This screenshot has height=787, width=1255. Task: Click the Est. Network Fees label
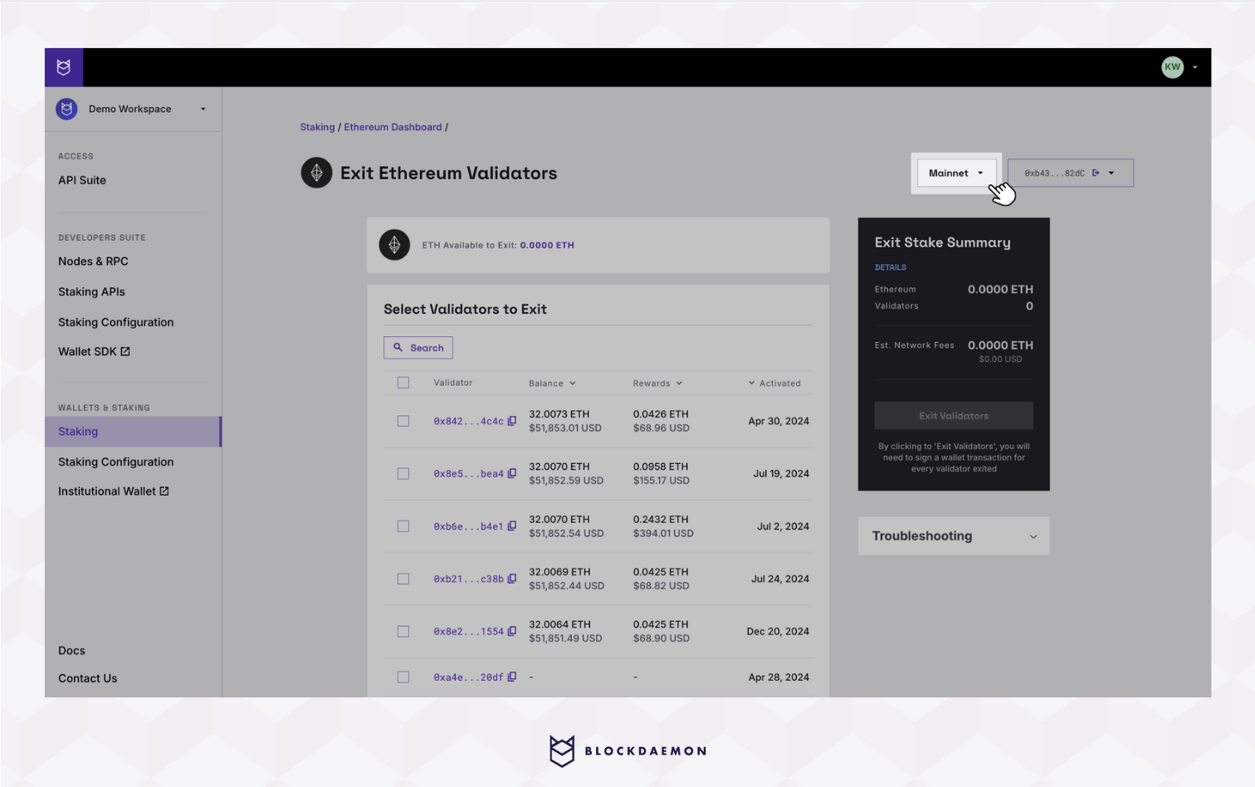[x=914, y=345]
